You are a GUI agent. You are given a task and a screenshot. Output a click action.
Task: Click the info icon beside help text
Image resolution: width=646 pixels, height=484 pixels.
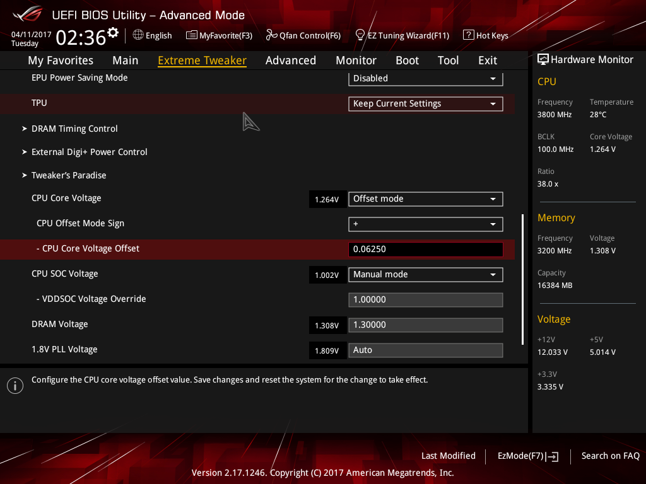pos(15,386)
